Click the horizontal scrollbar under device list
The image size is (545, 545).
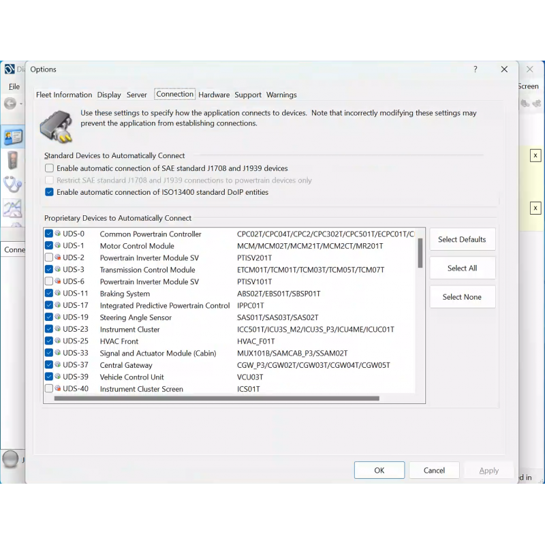pyautogui.click(x=217, y=399)
